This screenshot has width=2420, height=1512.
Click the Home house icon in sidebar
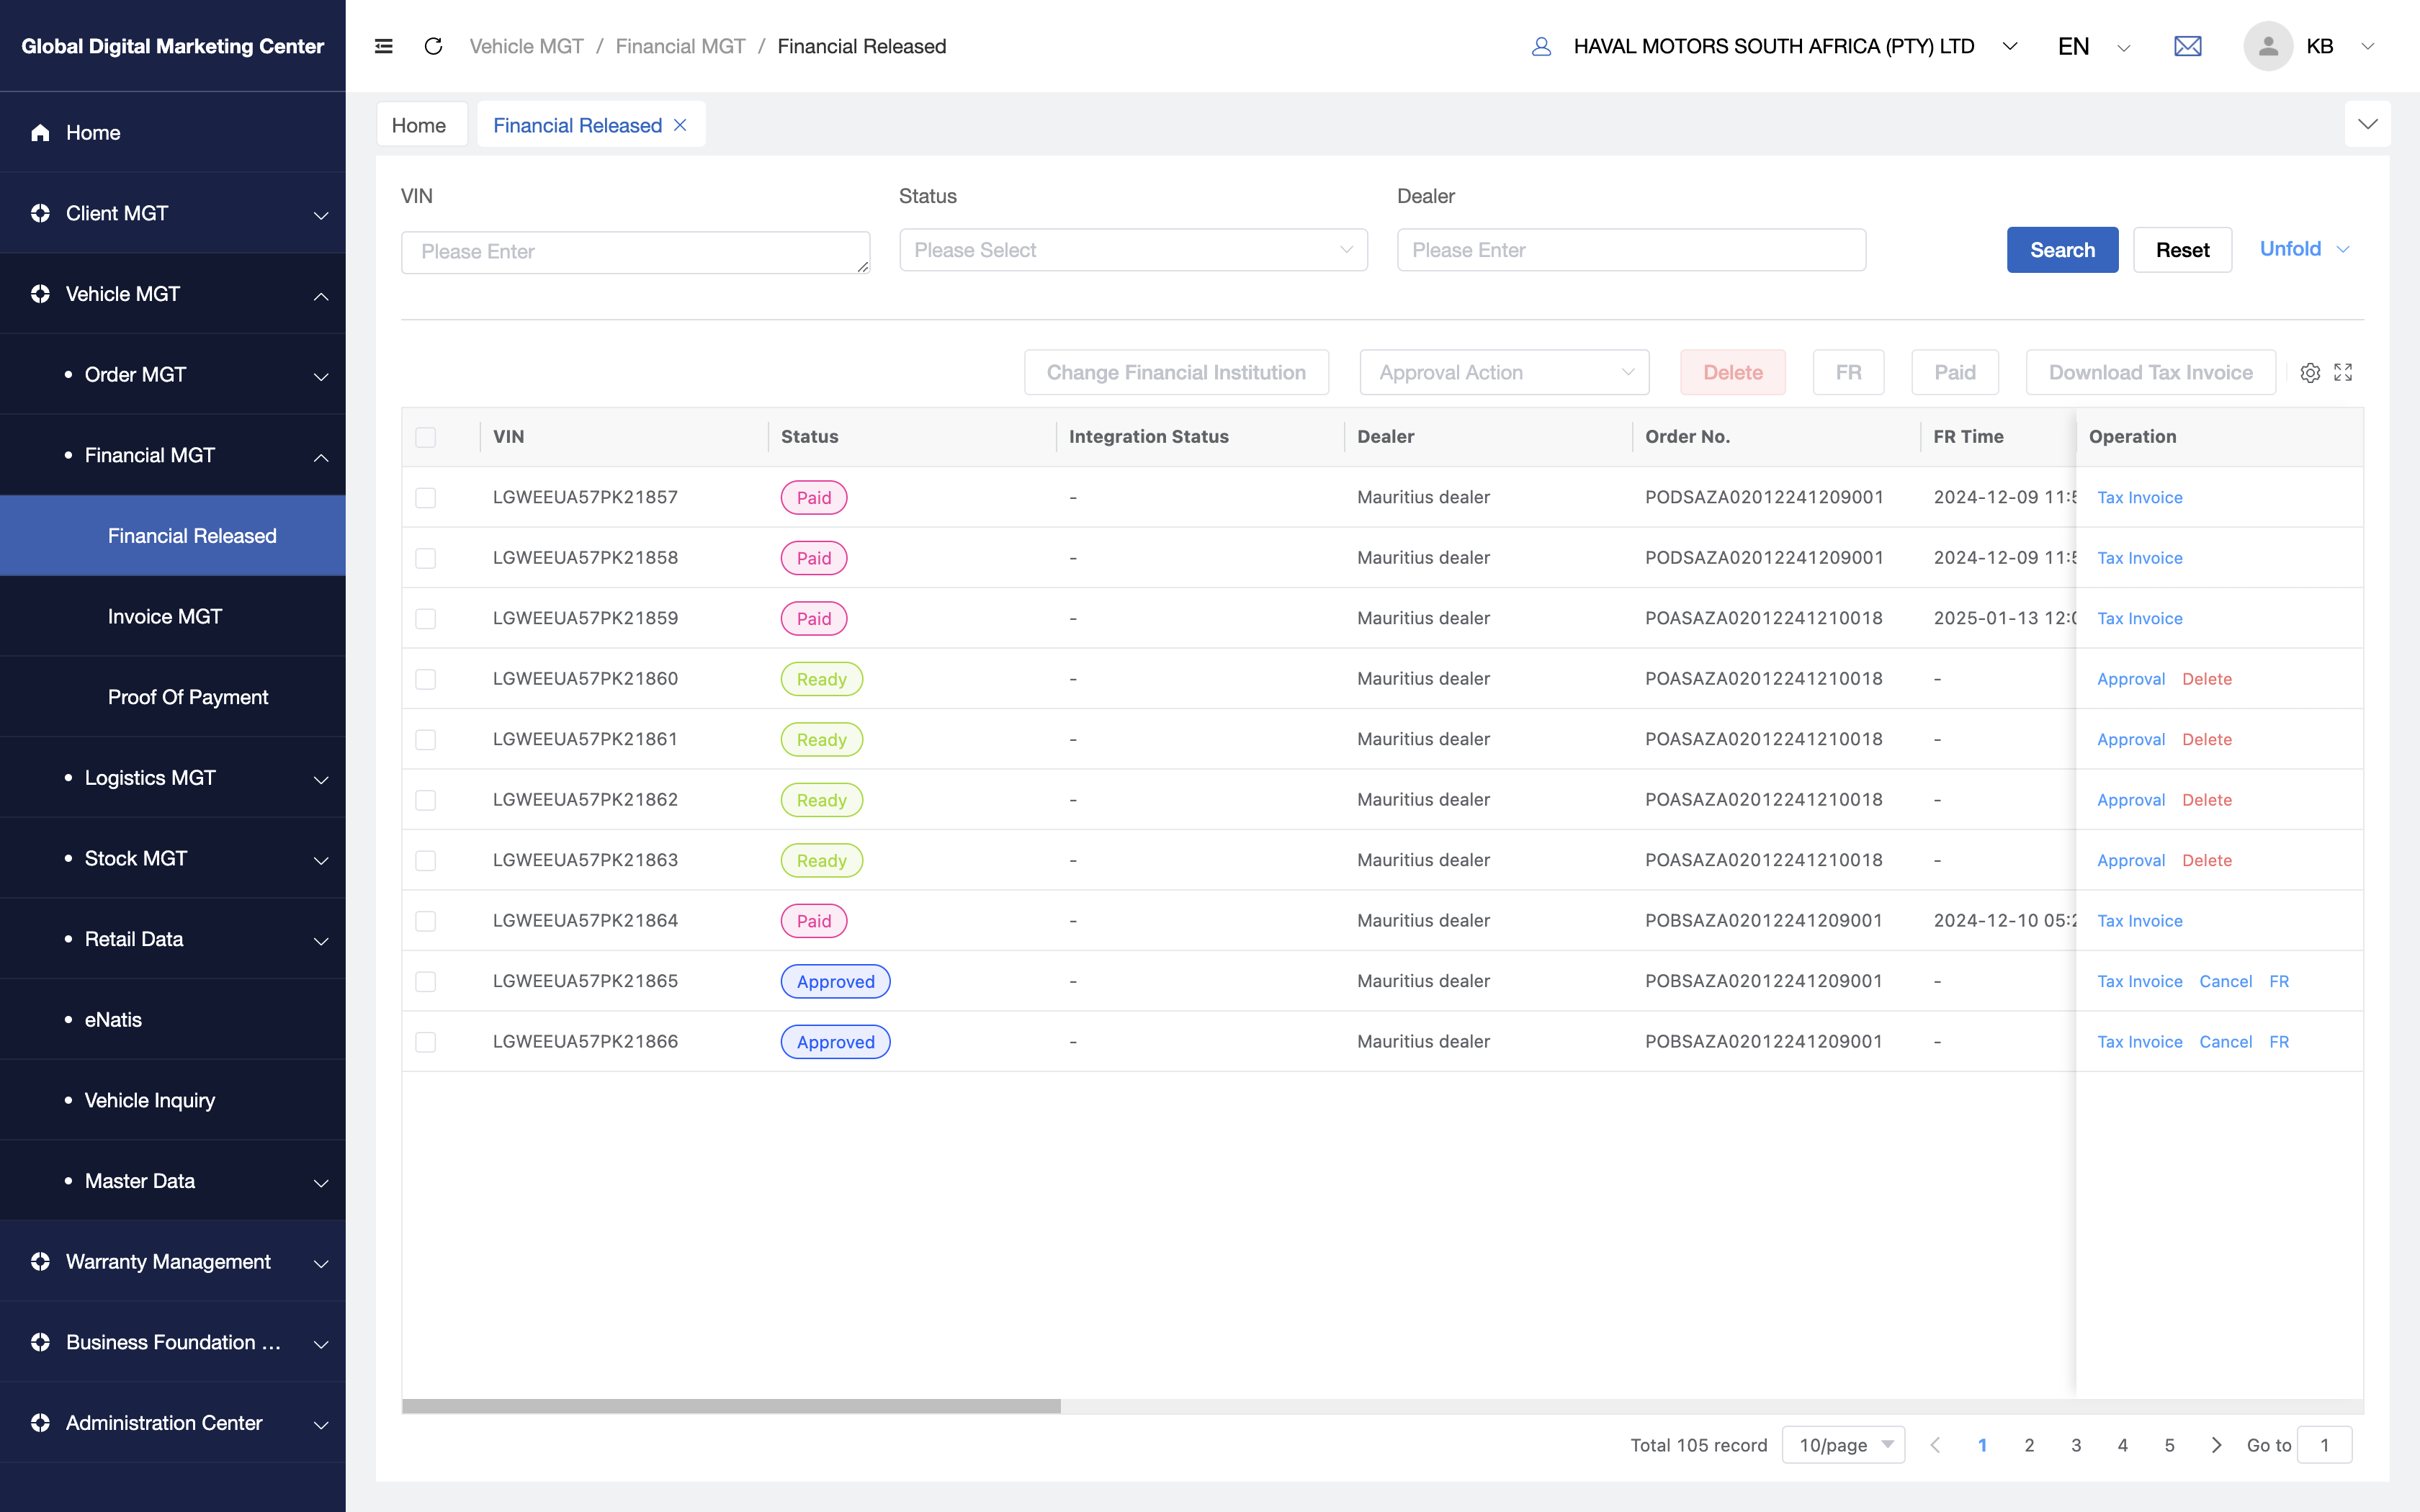pos(40,132)
